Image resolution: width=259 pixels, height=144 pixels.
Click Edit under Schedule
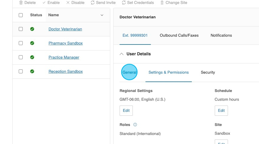[x=221, y=111]
